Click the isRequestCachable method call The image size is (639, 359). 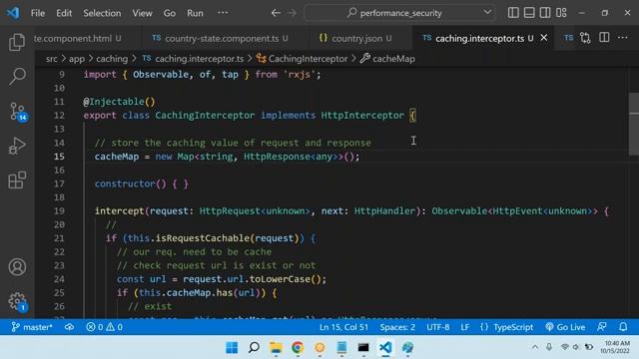[203, 238]
